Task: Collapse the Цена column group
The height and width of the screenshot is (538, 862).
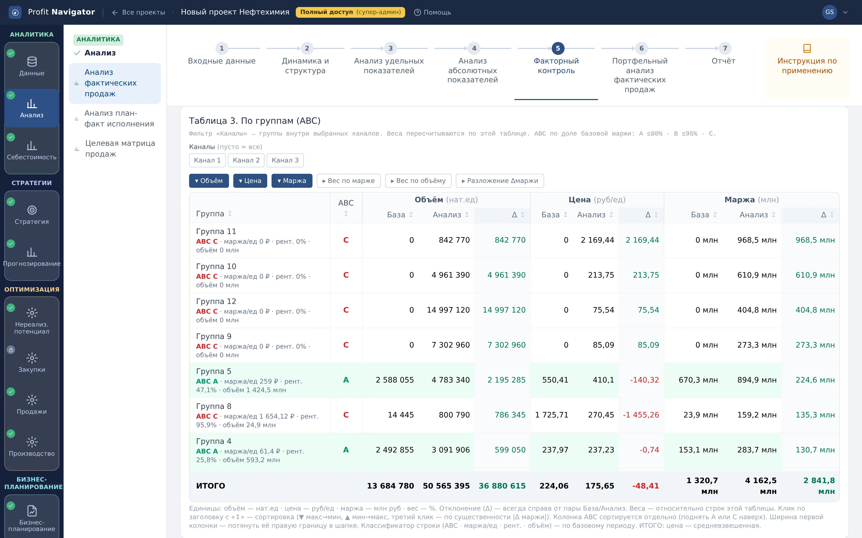Action: click(250, 181)
